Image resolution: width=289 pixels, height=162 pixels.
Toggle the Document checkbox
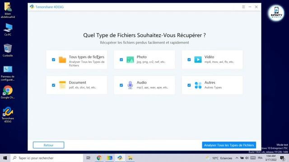53,85
